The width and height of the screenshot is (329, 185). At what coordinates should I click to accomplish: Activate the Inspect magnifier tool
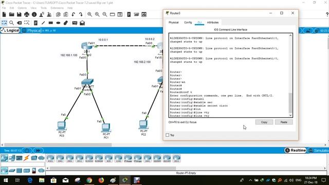tap(11, 23)
